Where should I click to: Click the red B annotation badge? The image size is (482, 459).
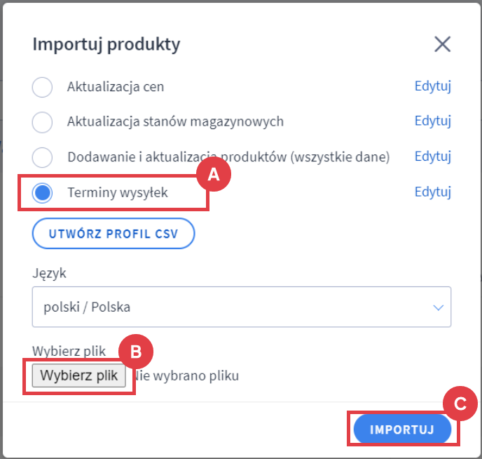[x=136, y=352]
